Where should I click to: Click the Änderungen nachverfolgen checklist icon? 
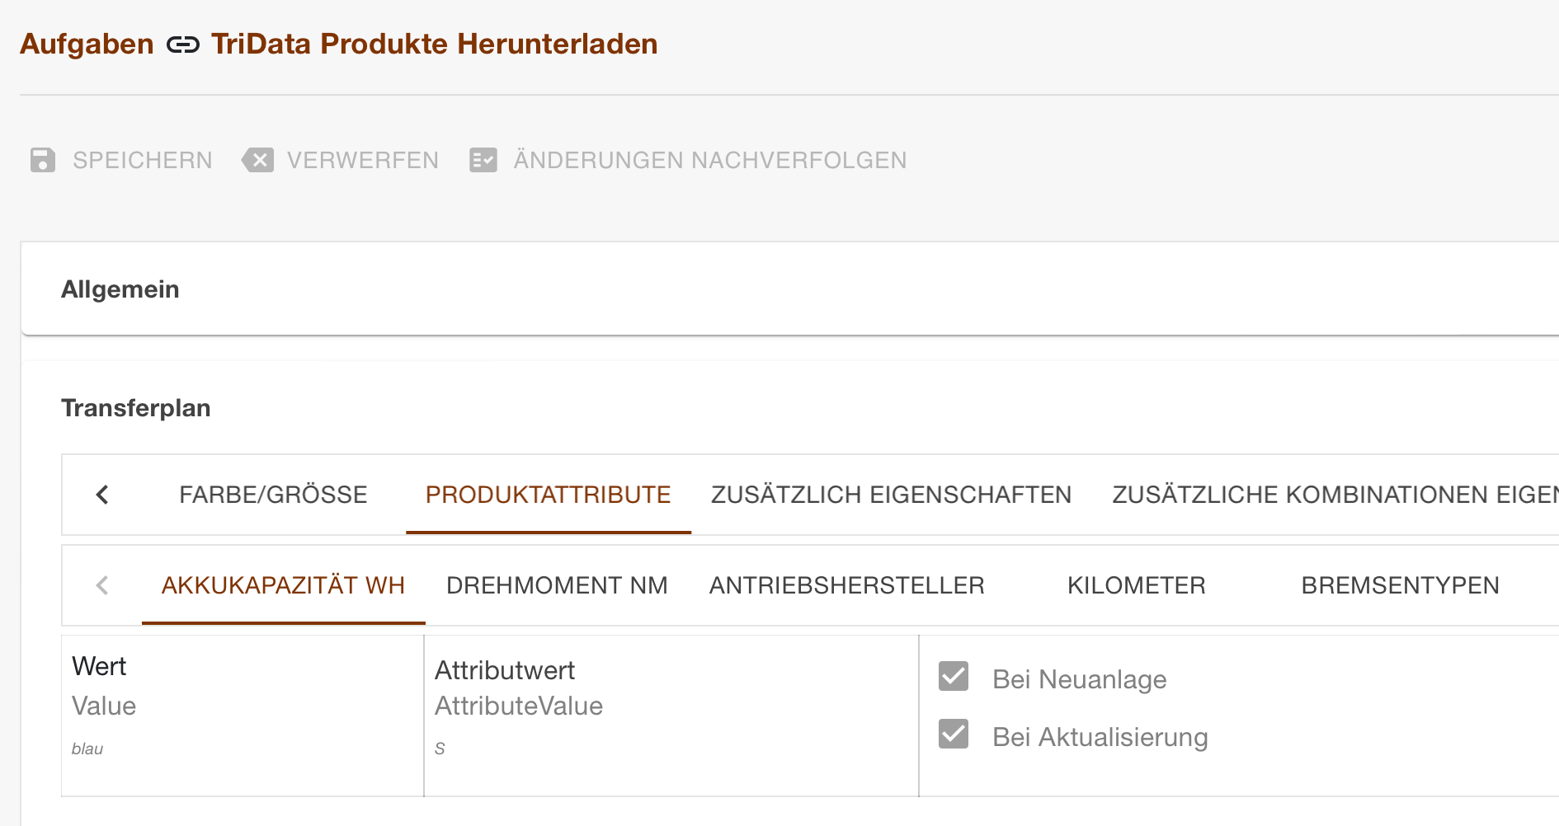483,160
